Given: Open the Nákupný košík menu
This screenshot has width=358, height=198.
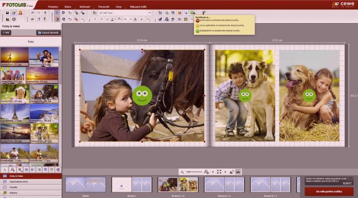Looking at the screenshot, I should 138,7.
